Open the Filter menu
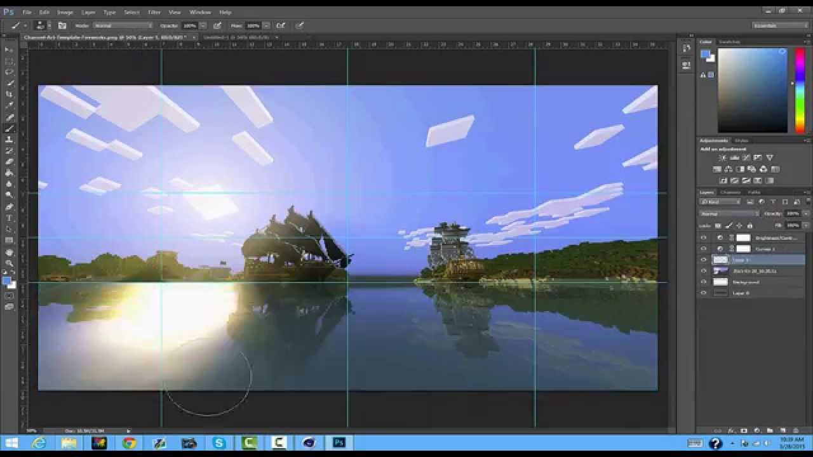Image resolution: width=813 pixels, height=457 pixels. (x=154, y=12)
